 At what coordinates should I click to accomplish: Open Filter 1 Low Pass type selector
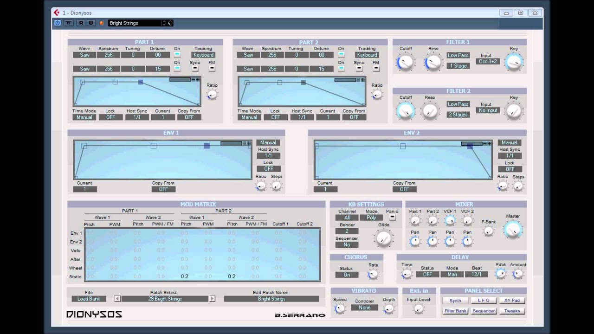click(x=458, y=55)
